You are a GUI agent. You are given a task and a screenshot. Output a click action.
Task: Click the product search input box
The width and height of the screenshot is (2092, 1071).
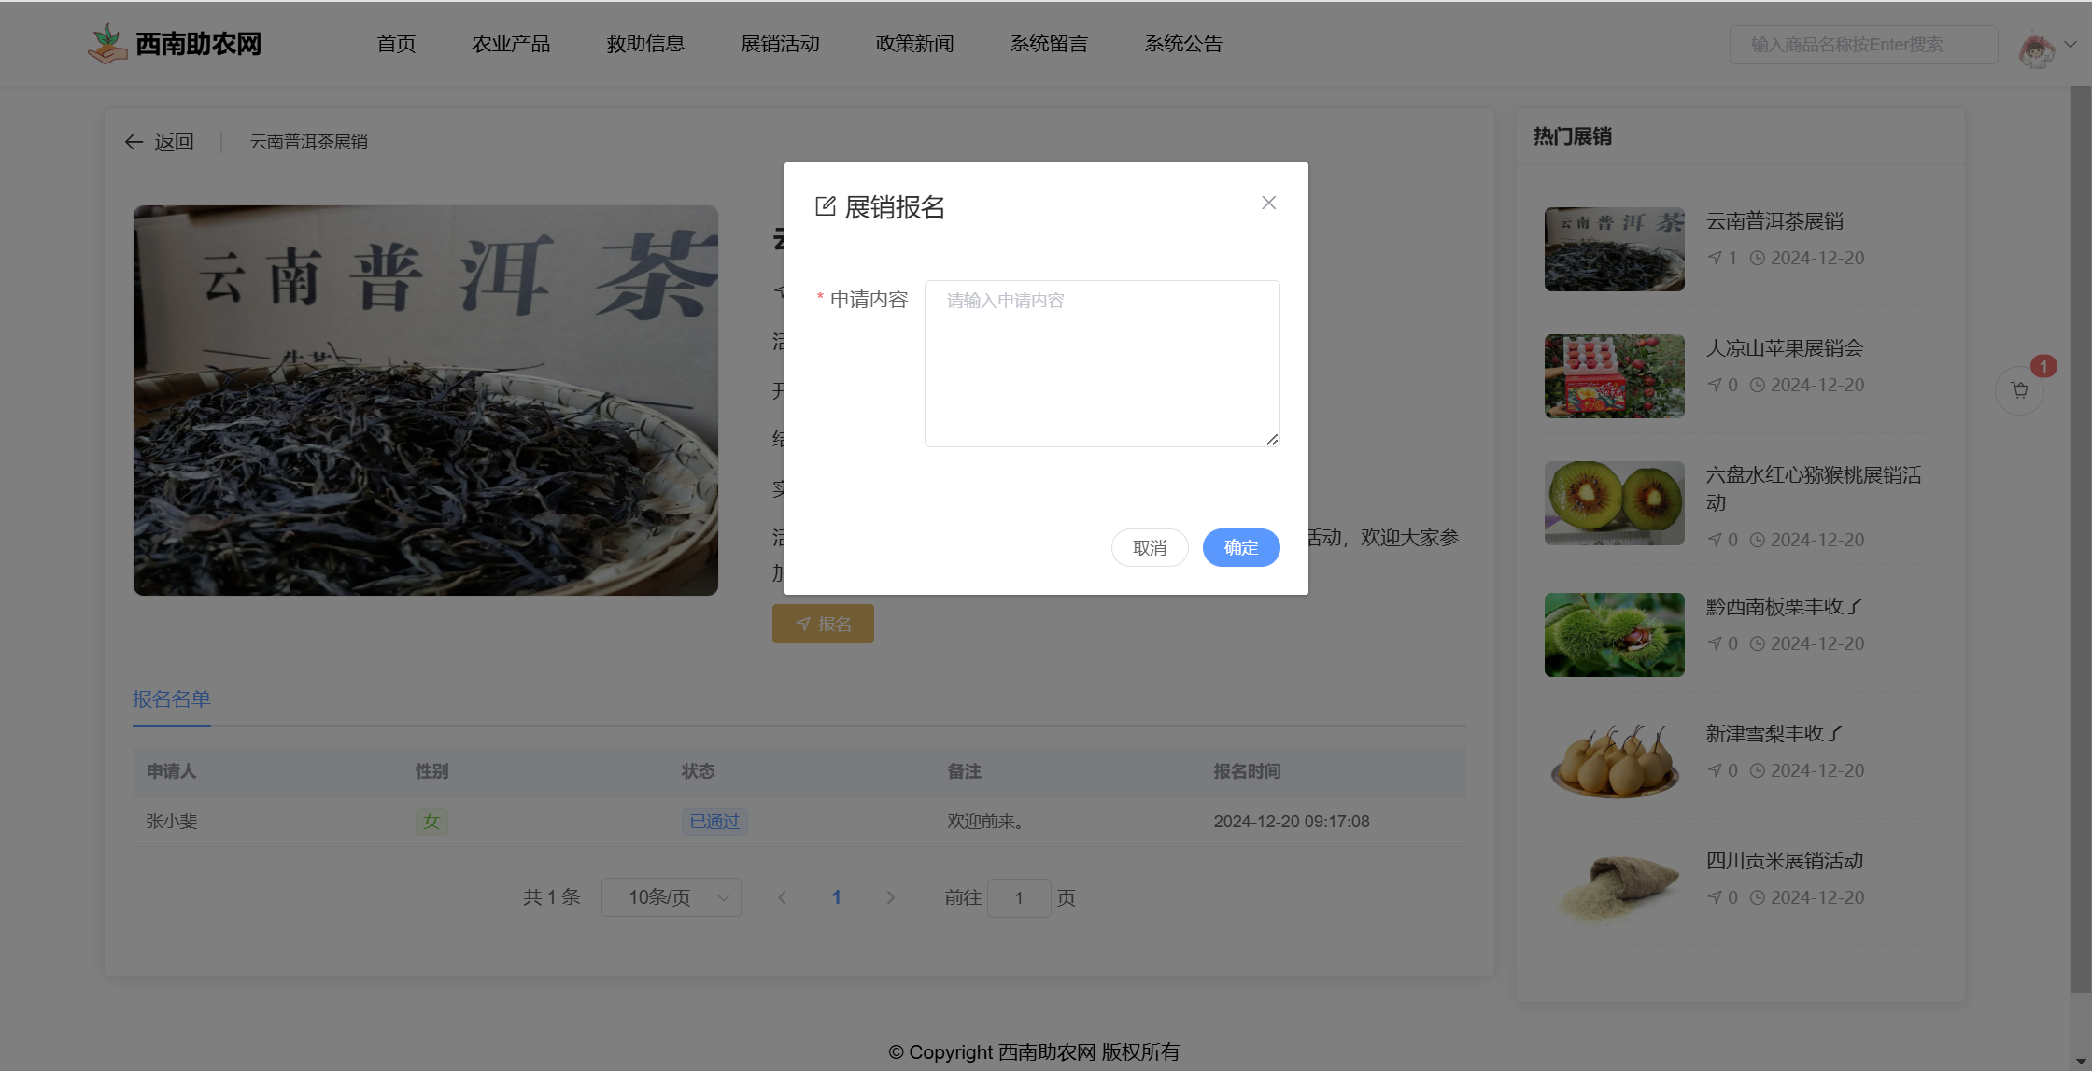[1862, 45]
